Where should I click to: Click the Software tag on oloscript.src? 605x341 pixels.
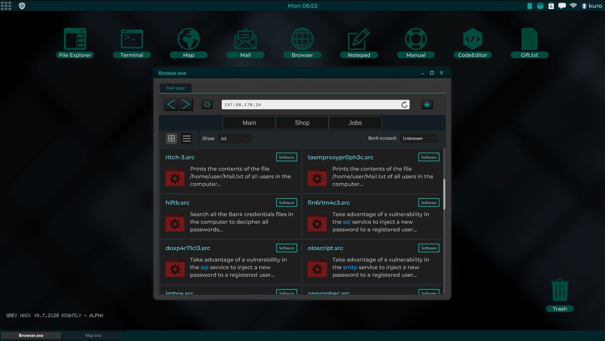(x=429, y=248)
